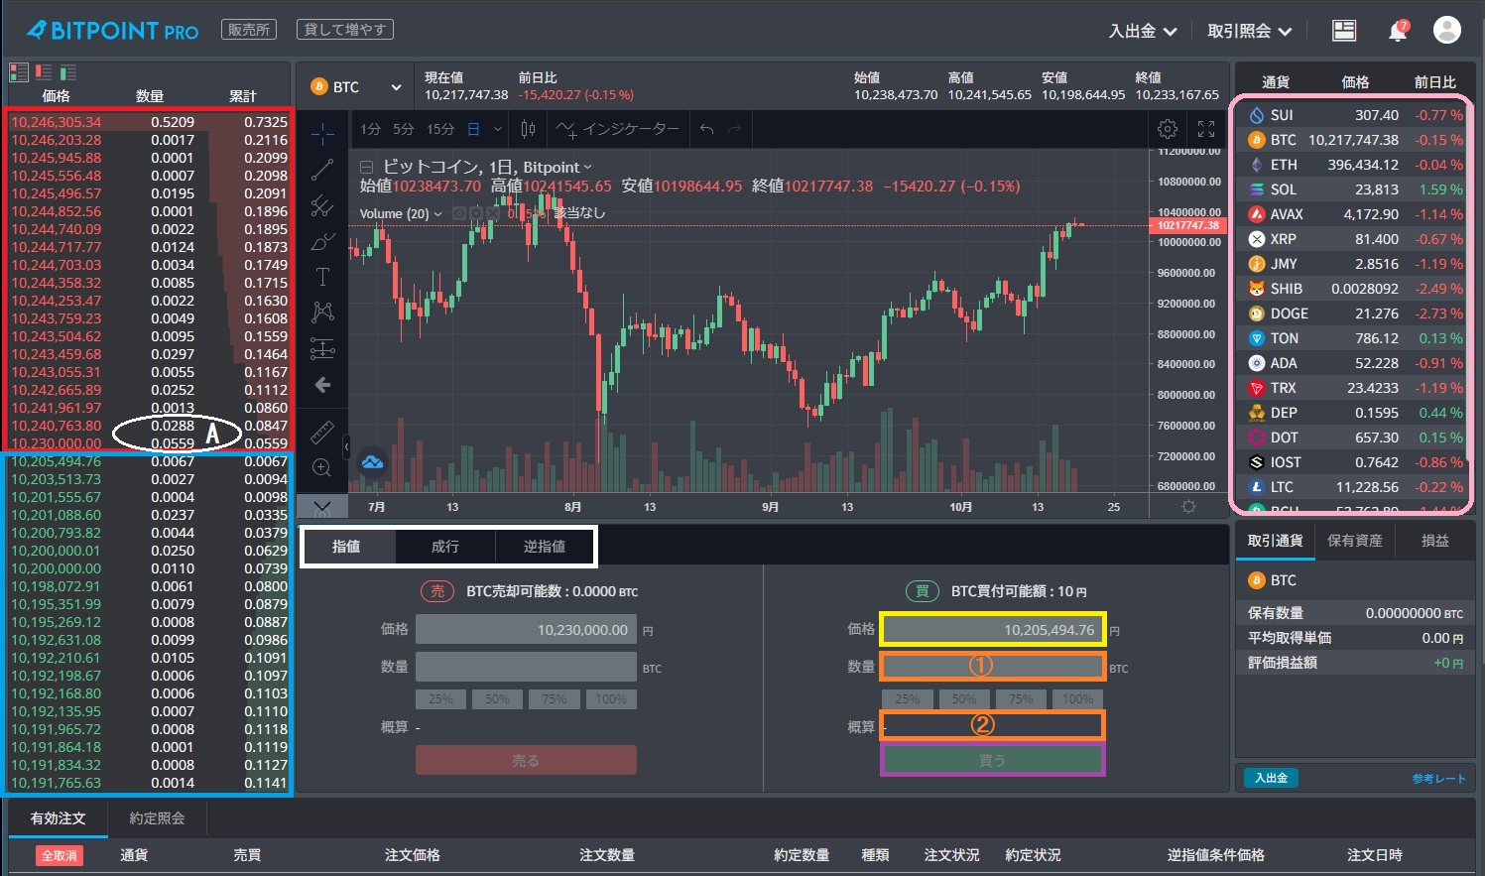
Task: Switch chart interval to 1分
Action: tap(371, 129)
